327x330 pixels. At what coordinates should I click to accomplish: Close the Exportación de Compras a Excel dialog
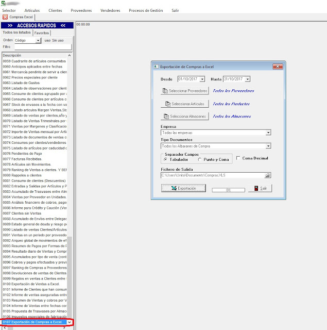point(278,67)
